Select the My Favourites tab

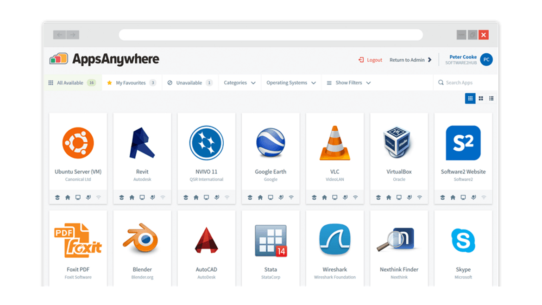[x=132, y=83]
